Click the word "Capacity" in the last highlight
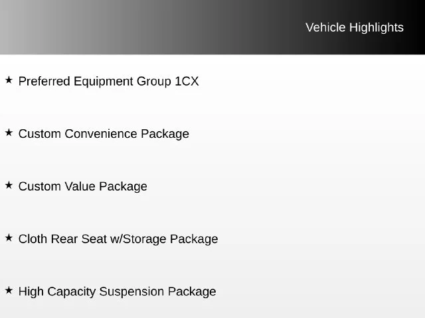 coord(72,291)
